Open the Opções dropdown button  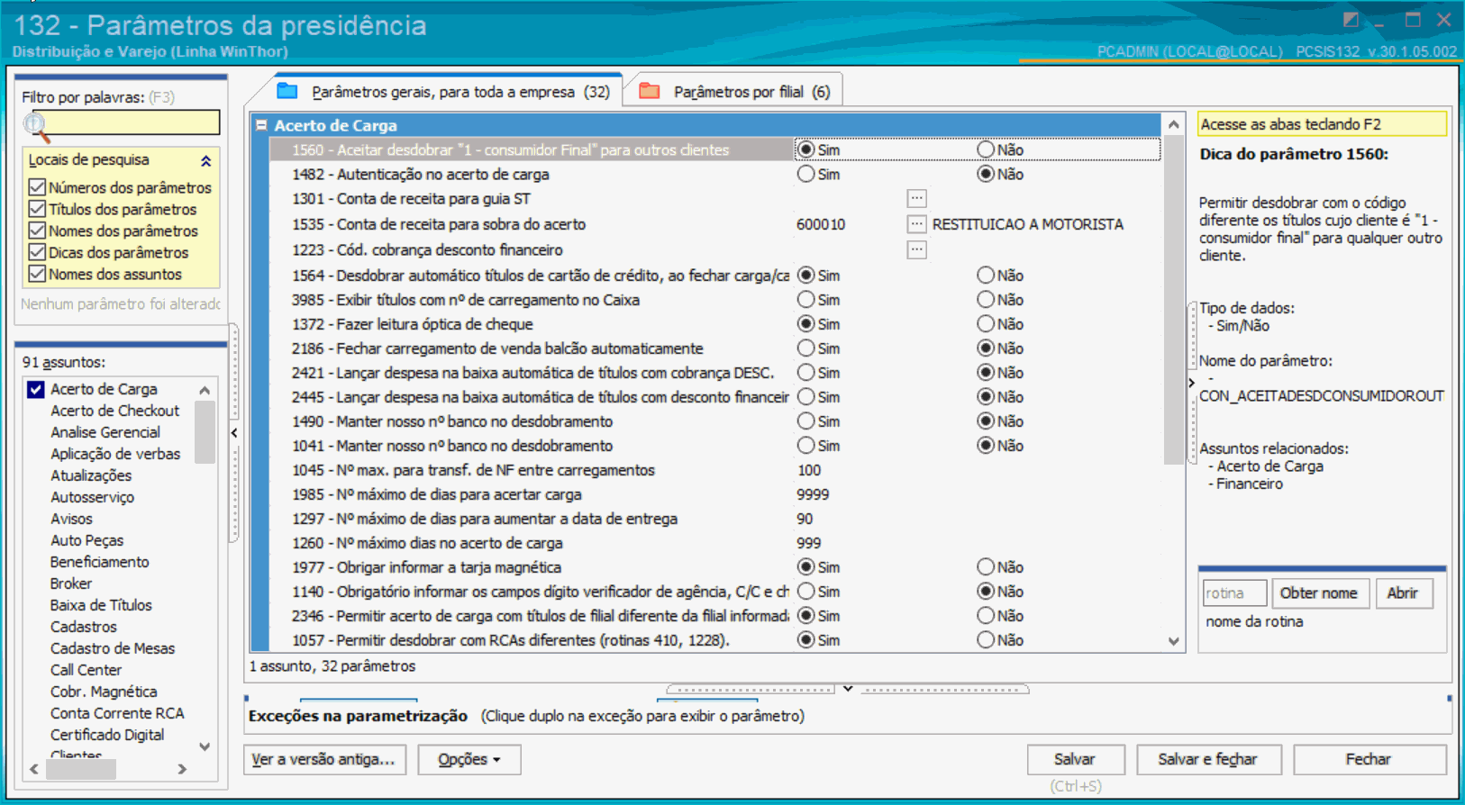click(469, 760)
